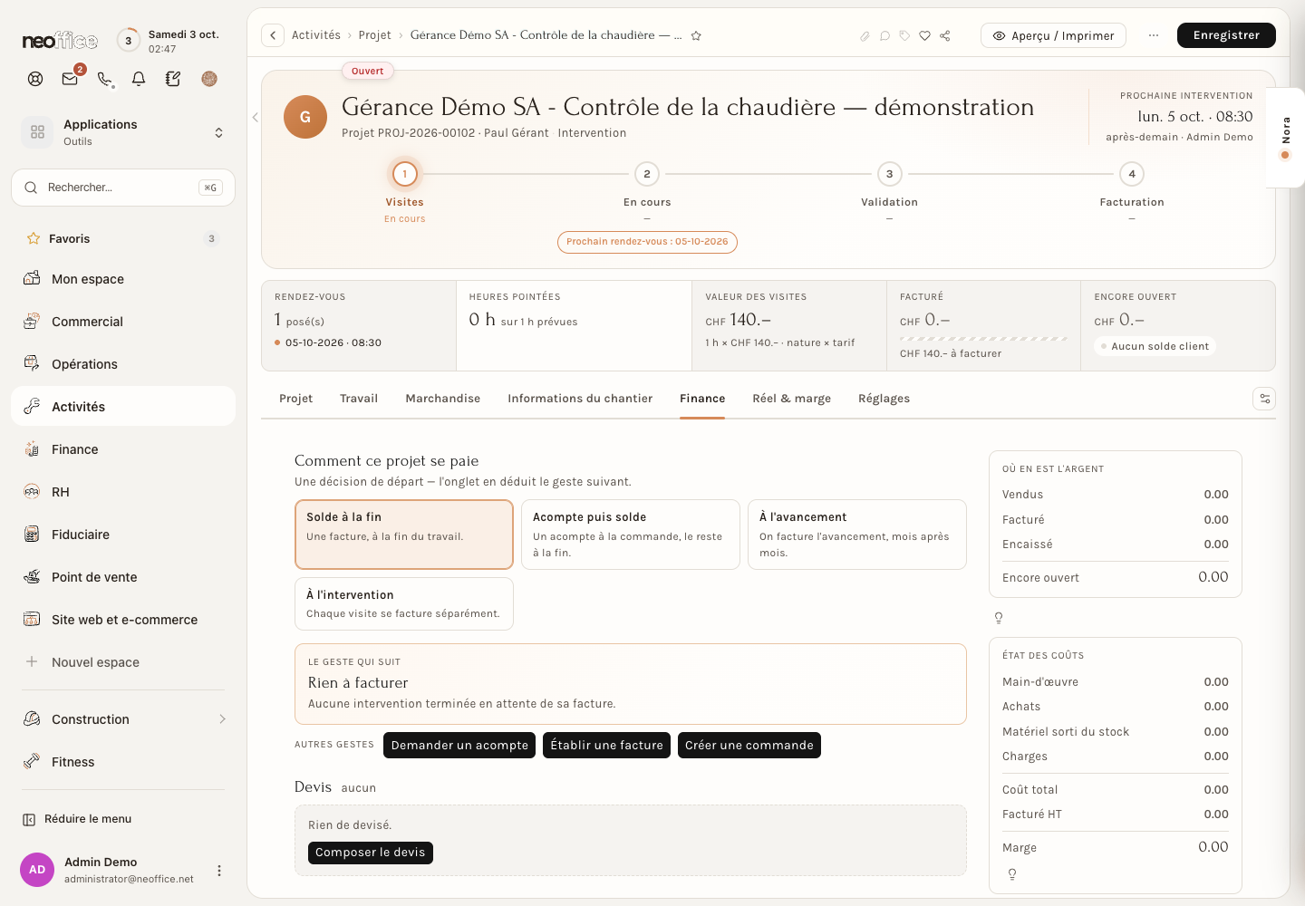Open Admin Demo account options menu
The width and height of the screenshot is (1305, 906).
pos(218,871)
